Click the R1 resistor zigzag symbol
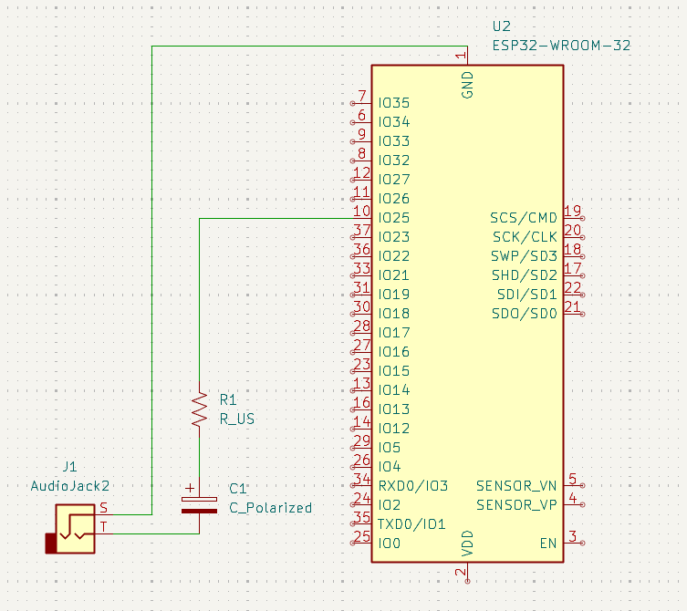 [x=199, y=409]
